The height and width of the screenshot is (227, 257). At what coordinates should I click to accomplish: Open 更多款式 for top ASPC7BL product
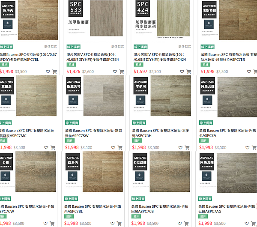coord(51,47)
